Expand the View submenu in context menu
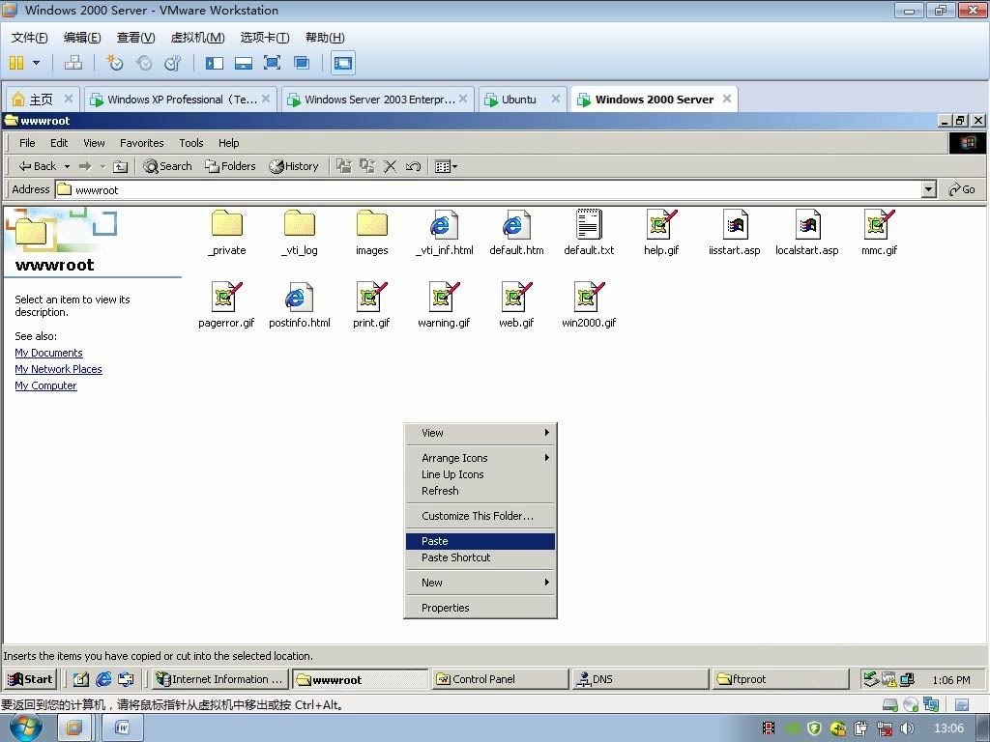The height and width of the screenshot is (742, 990). coord(480,433)
